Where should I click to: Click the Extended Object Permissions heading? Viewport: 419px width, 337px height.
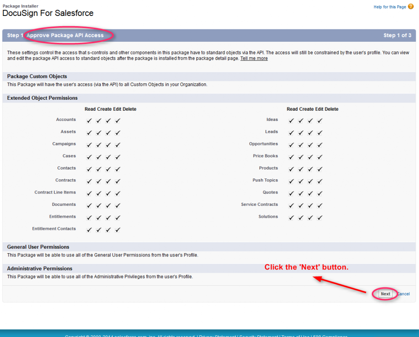42,98
